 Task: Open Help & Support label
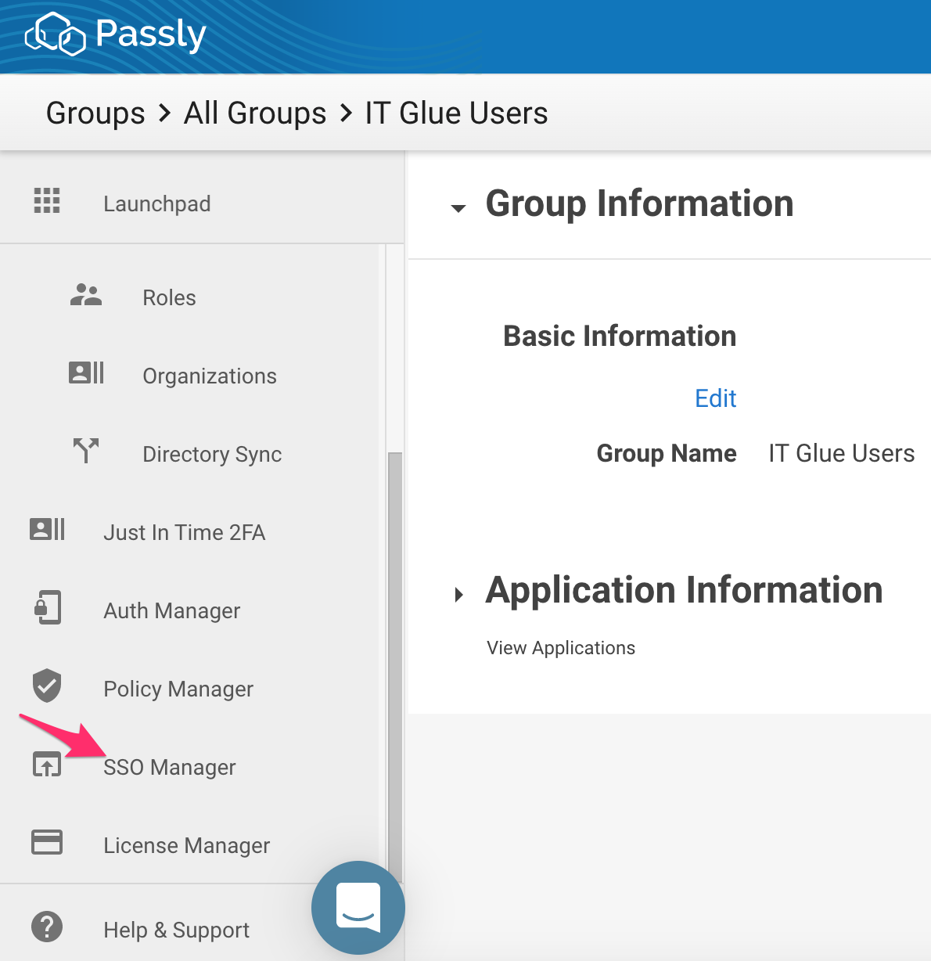177,930
